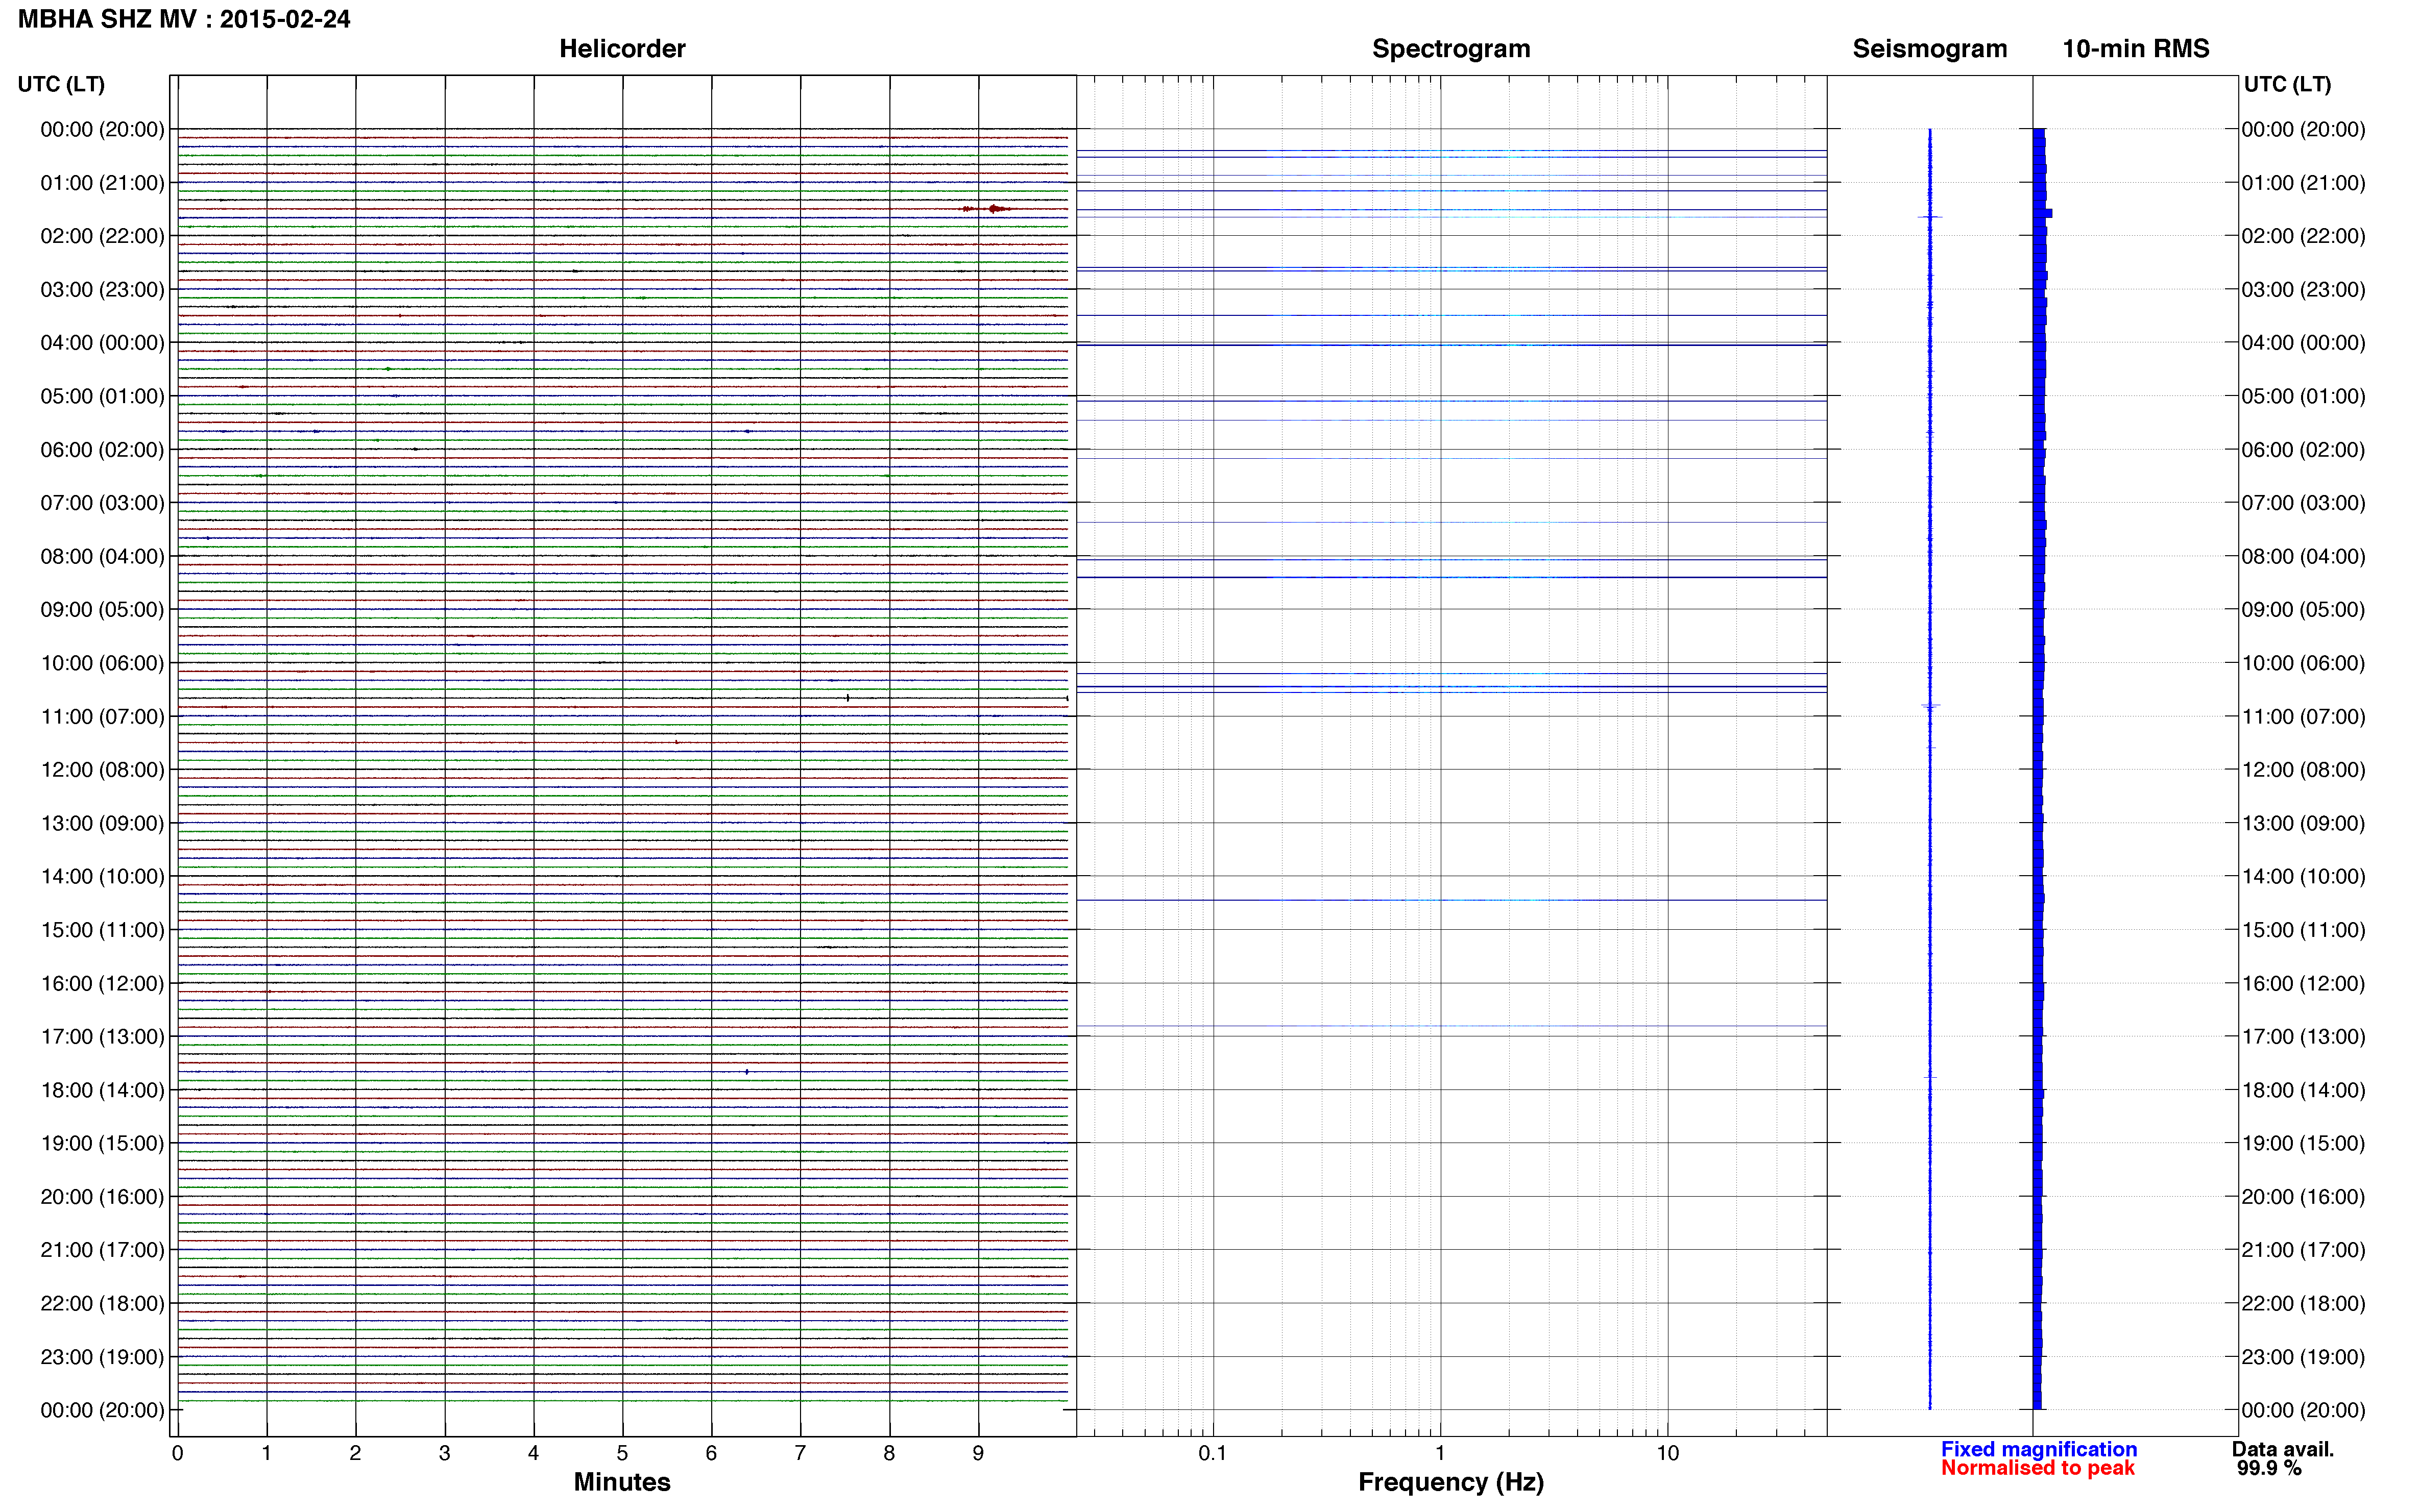2420x1512 pixels.
Task: Click the plot title MBHA SHZ MV : 2015-02-24
Action: point(184,19)
